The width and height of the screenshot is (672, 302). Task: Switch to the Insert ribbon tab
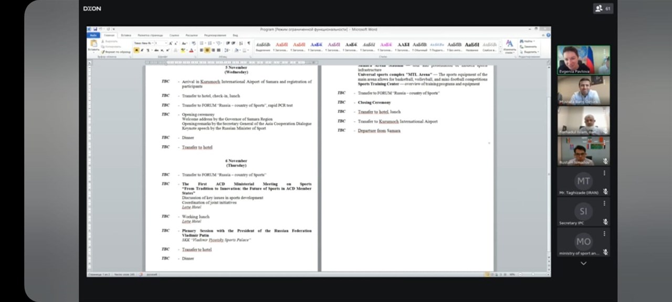coord(126,35)
